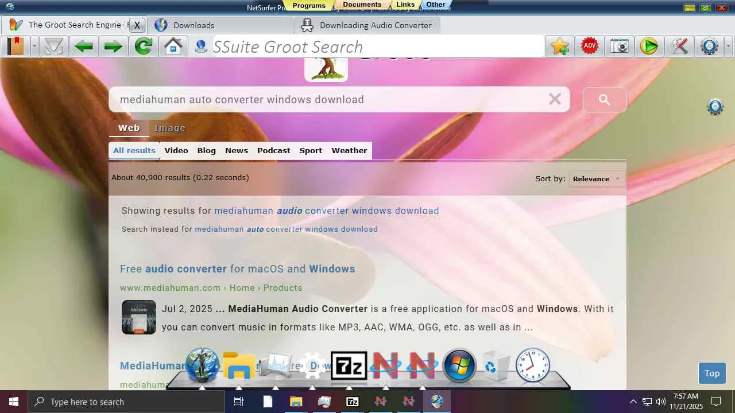The height and width of the screenshot is (413, 735).
Task: Open Task View on the taskbar
Action: click(239, 402)
